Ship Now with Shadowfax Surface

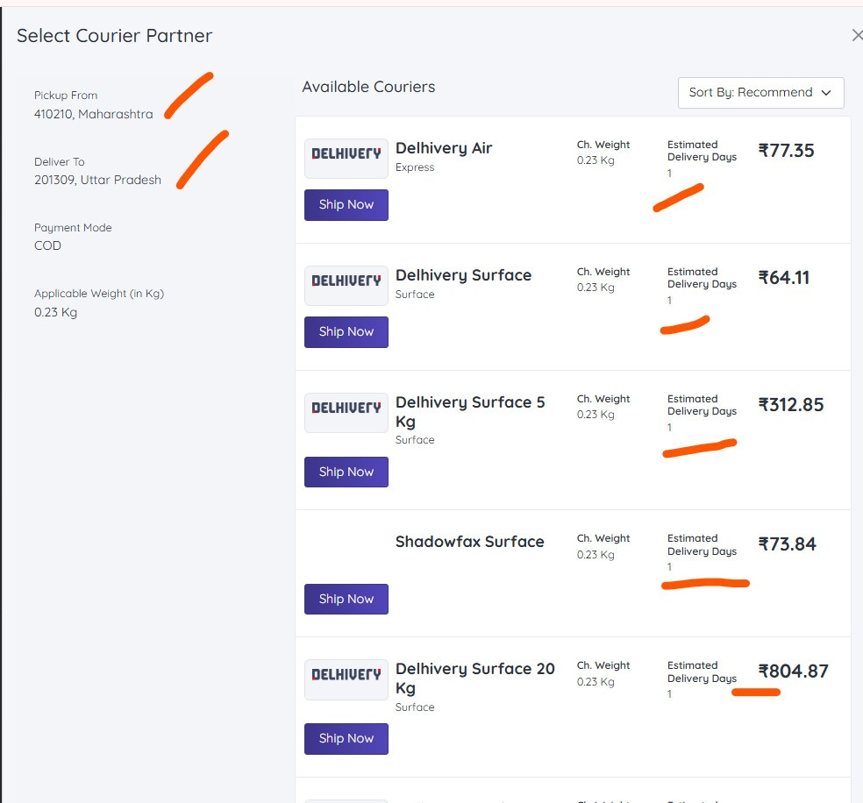pyautogui.click(x=346, y=599)
